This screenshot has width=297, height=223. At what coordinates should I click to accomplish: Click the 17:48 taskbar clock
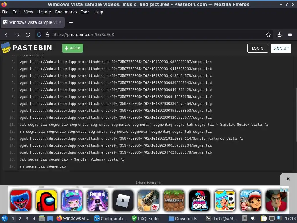click(290, 219)
